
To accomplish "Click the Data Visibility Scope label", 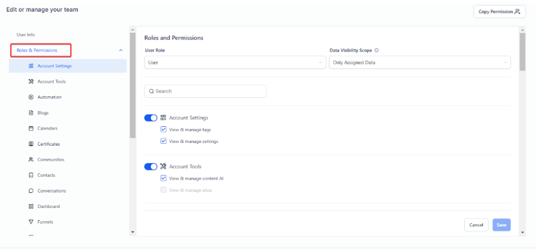I will (351, 50).
